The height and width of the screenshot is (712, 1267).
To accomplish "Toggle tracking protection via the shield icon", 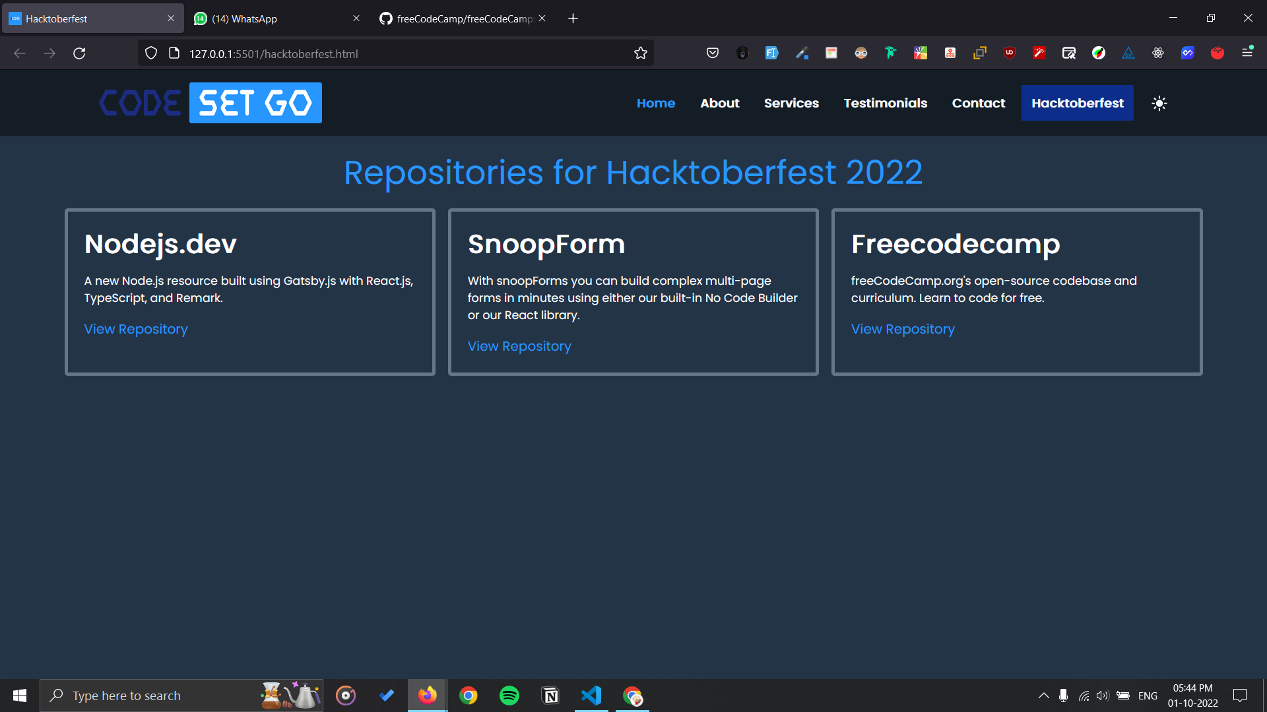I will [150, 53].
